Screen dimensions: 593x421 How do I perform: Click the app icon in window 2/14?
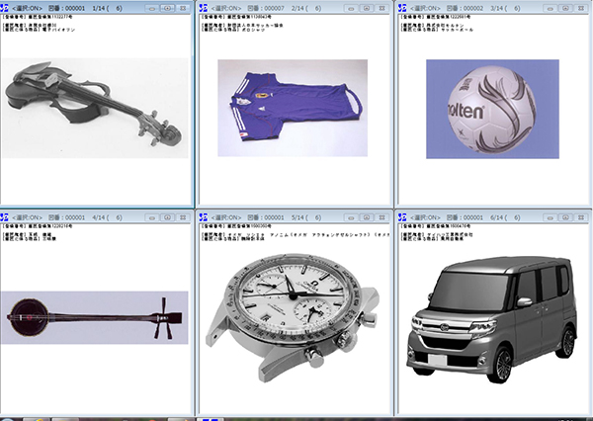tap(204, 8)
